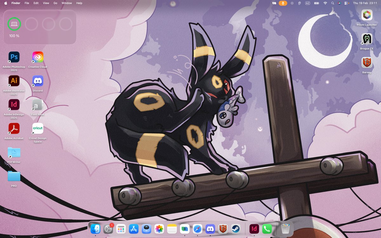Open Adobe InDesign in the Dock
The width and height of the screenshot is (381, 238).
click(254, 229)
